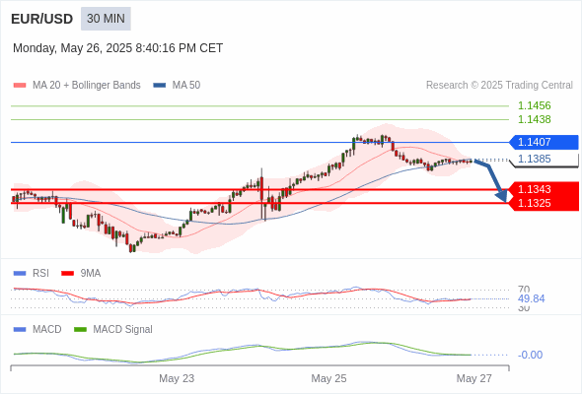
Task: Click the Research © 2025 Trading Central credit
Action: pyautogui.click(x=499, y=86)
